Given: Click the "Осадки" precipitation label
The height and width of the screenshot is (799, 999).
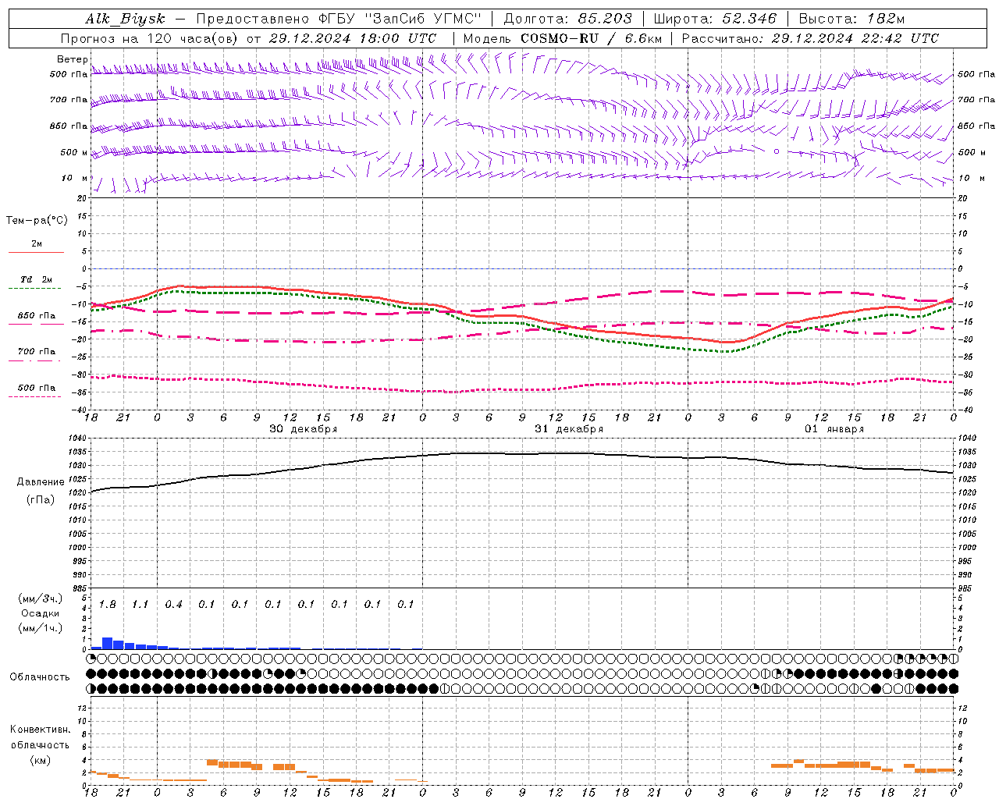Looking at the screenshot, I should (41, 613).
